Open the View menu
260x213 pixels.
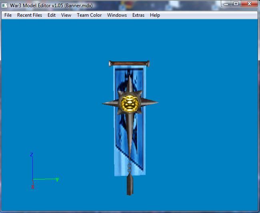click(66, 15)
